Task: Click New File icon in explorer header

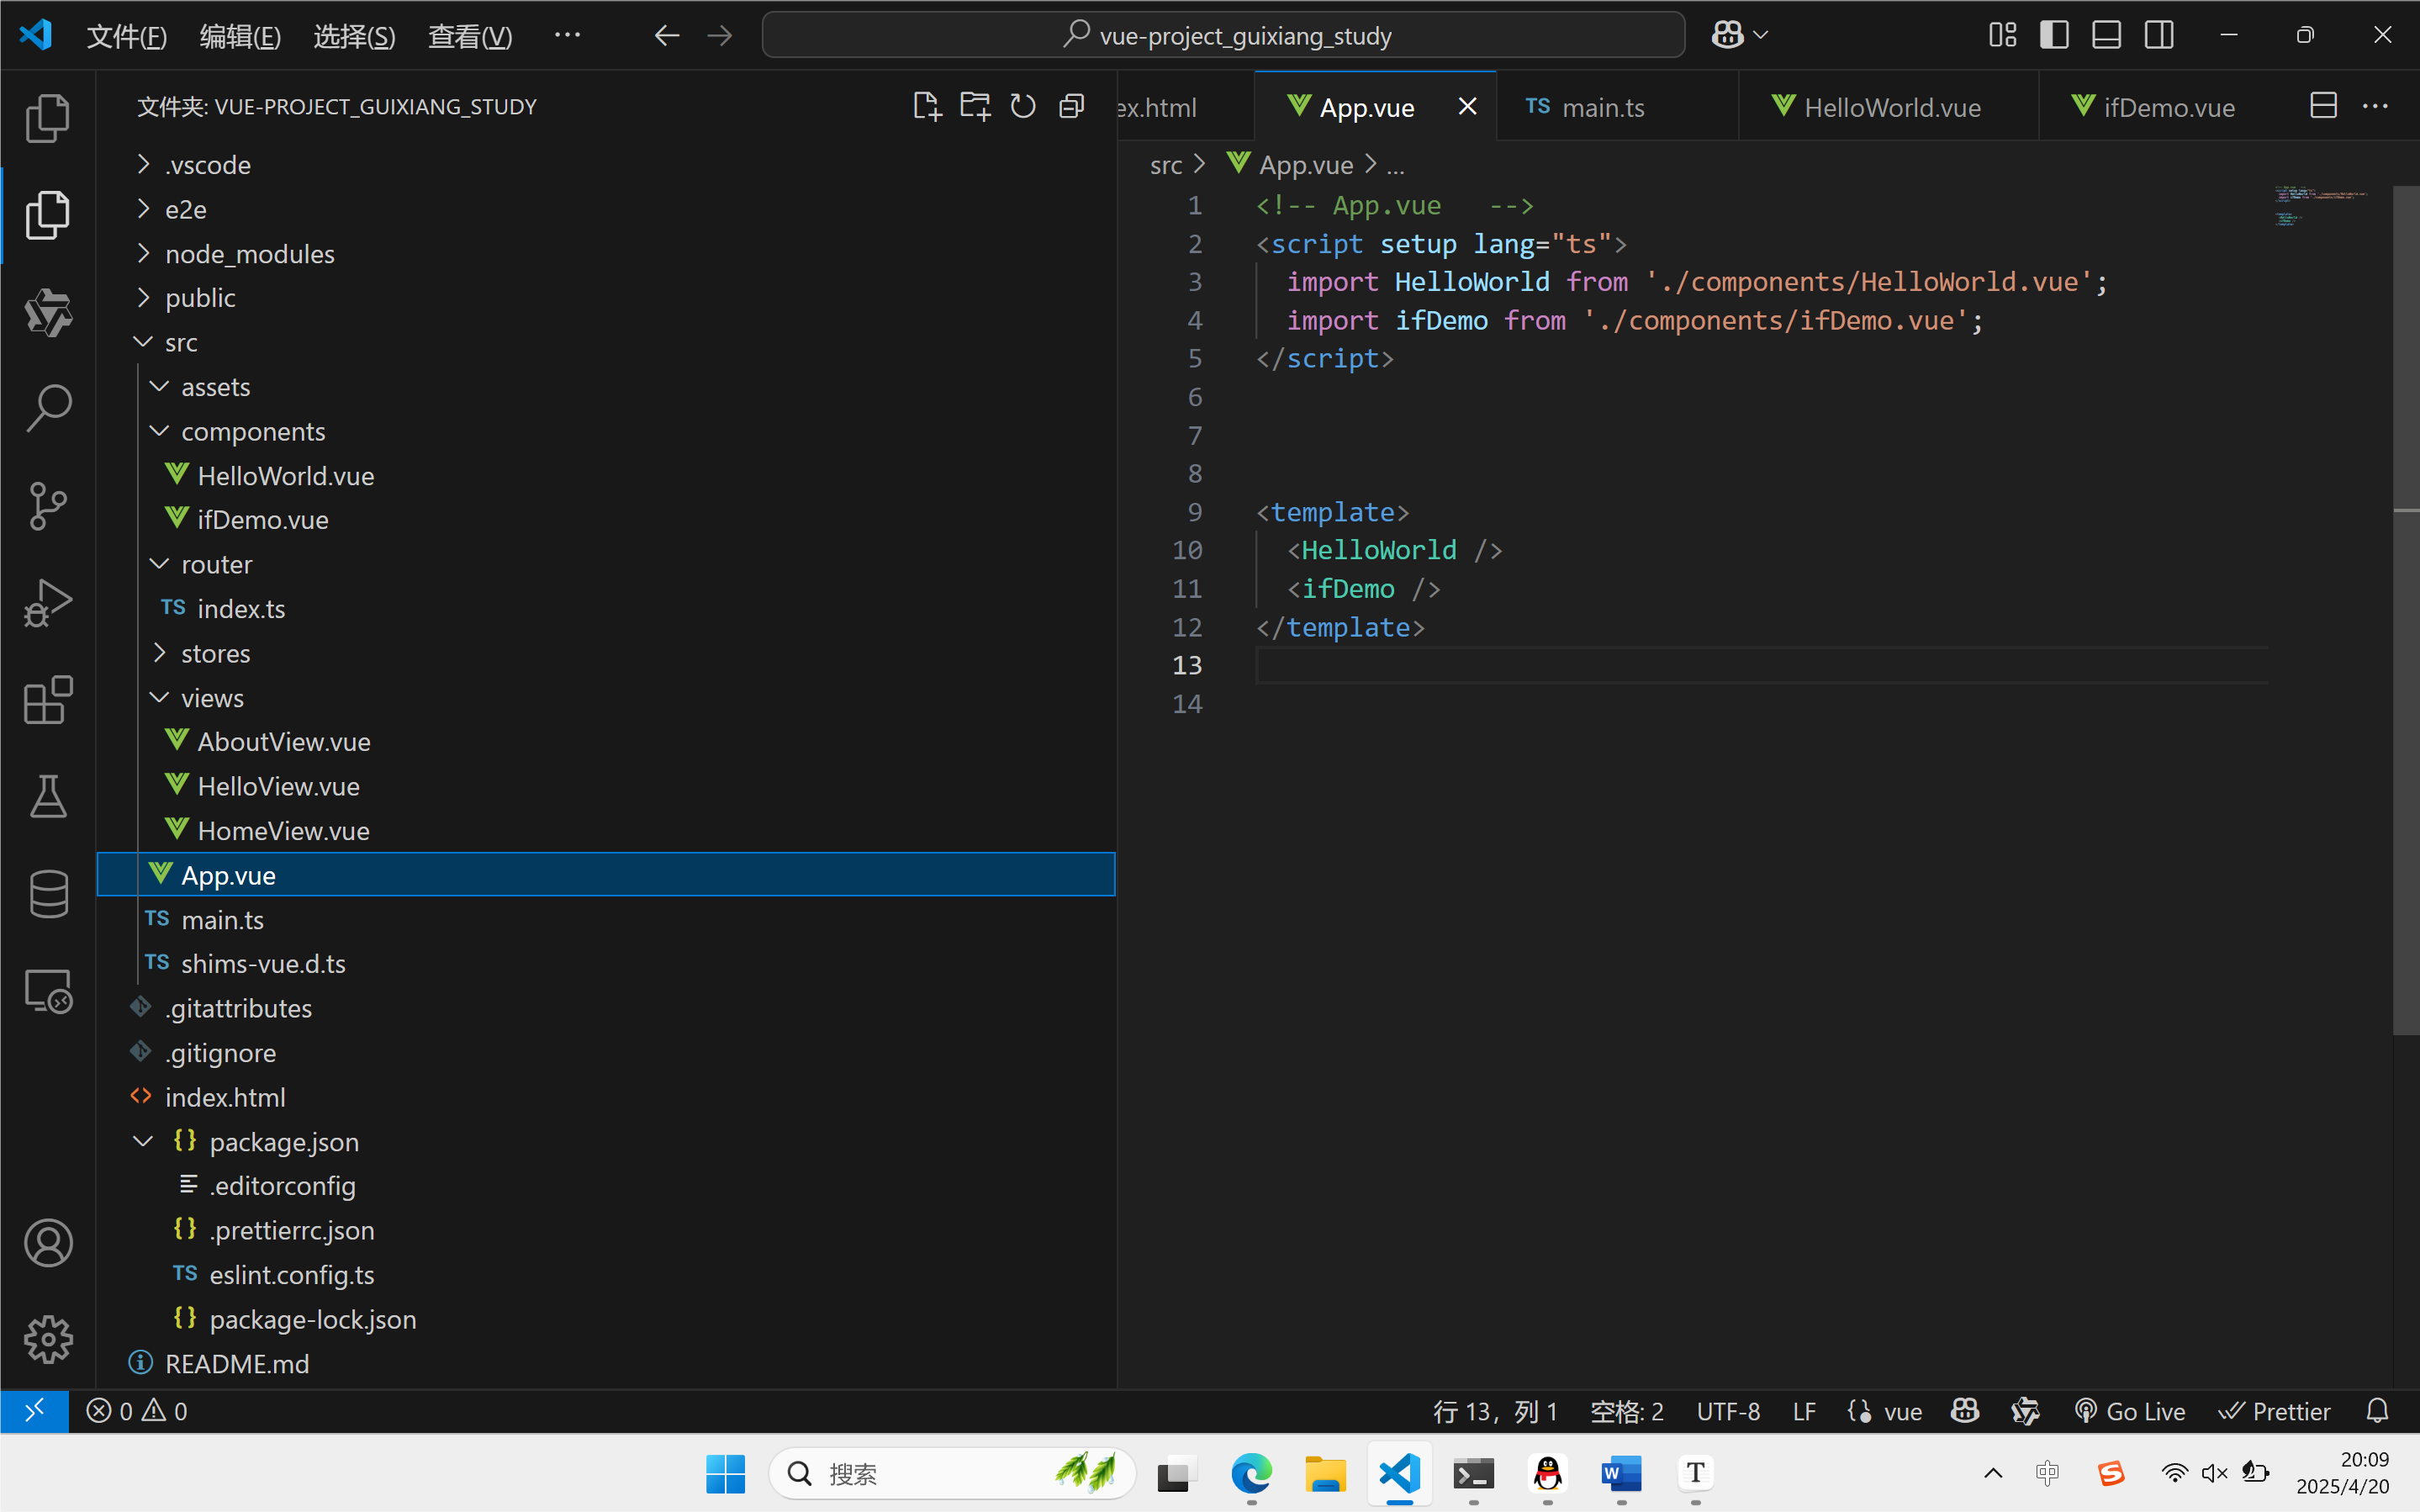Action: coord(927,106)
